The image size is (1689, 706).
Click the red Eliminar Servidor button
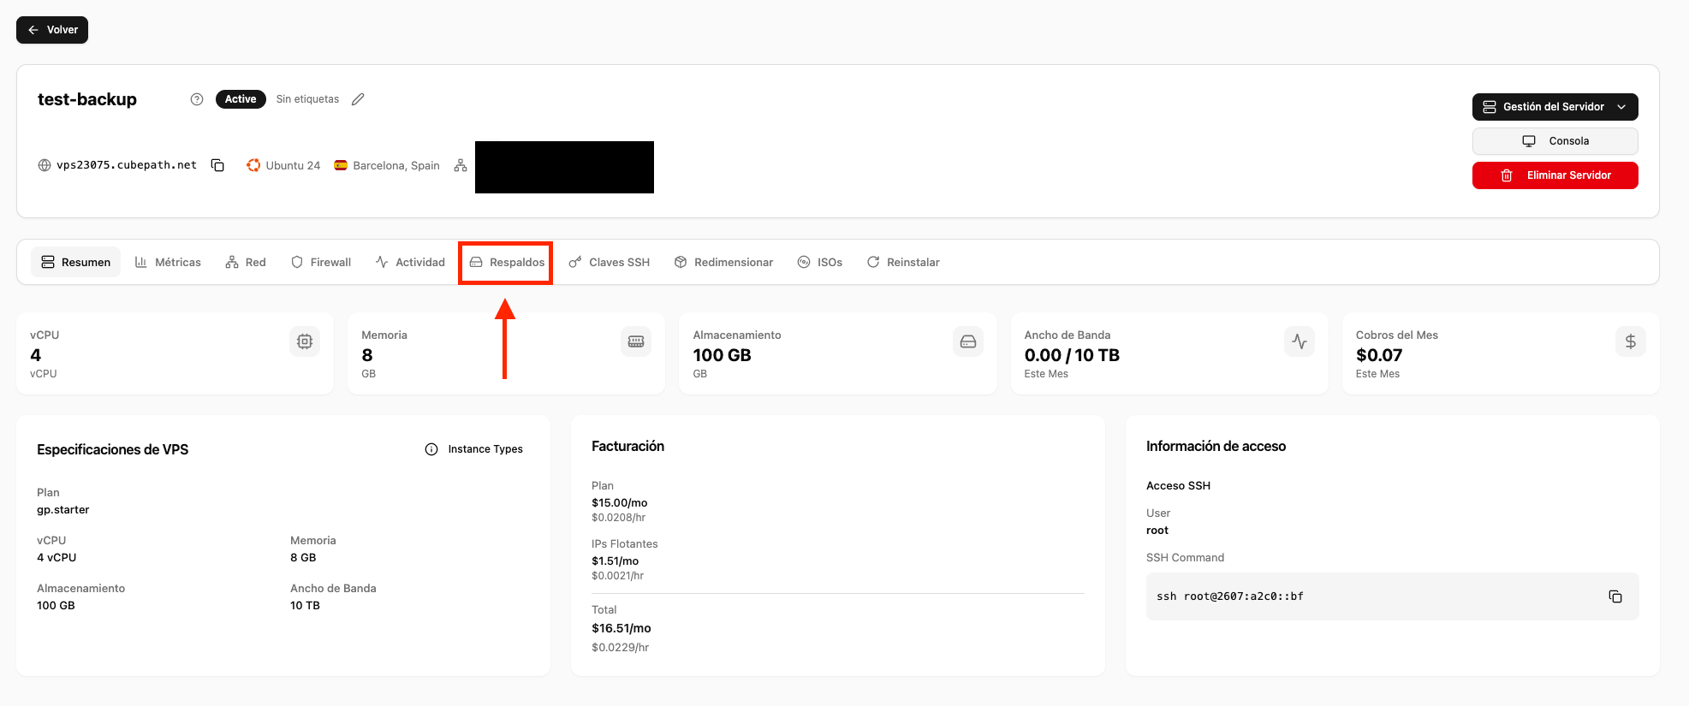point(1555,175)
